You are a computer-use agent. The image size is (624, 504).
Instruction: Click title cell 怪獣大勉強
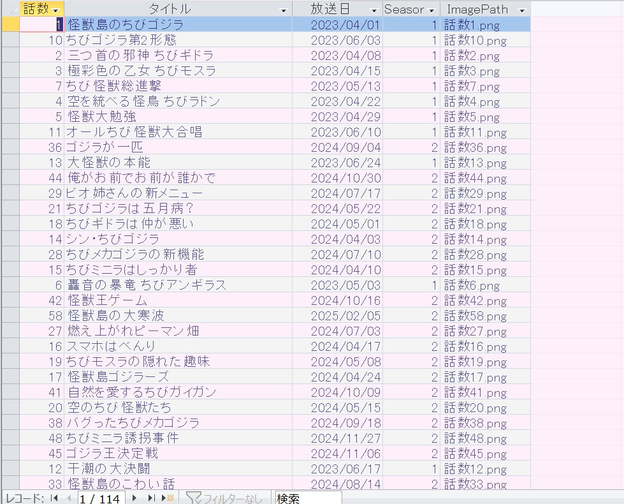point(178,116)
